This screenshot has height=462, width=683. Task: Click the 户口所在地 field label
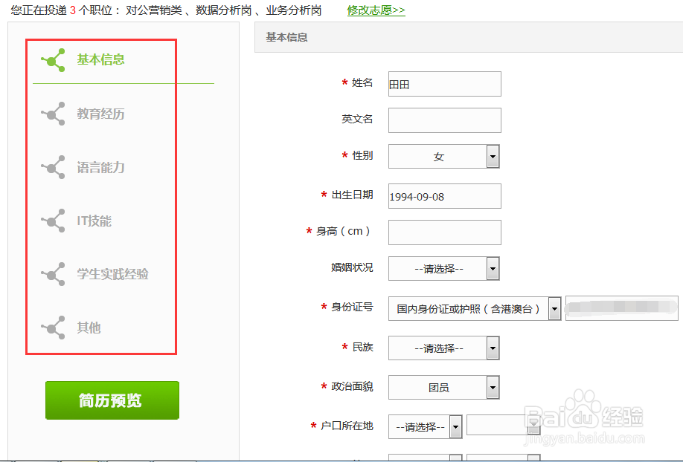tap(347, 426)
